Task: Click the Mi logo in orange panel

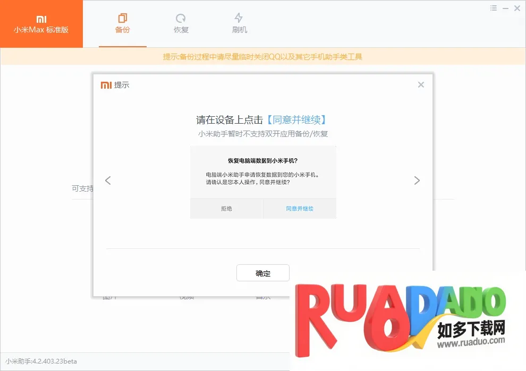Action: (41, 19)
